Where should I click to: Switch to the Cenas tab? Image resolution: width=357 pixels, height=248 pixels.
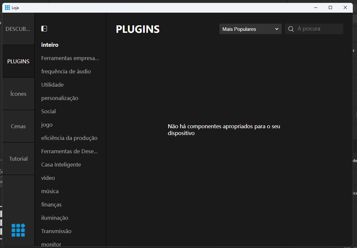[18, 126]
